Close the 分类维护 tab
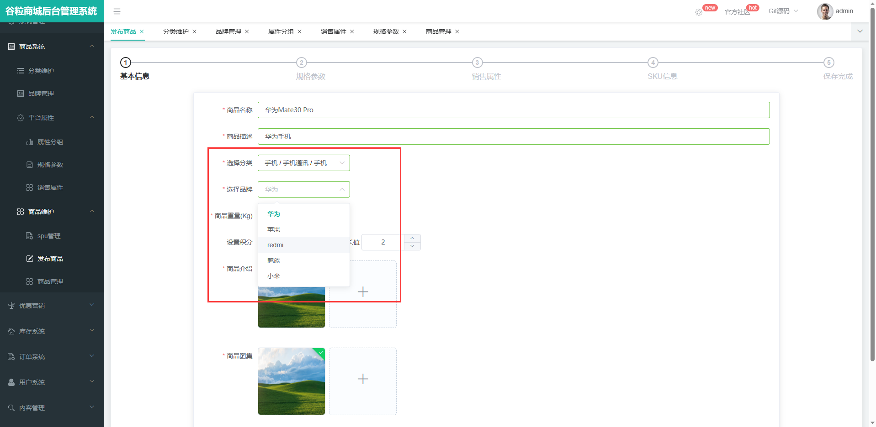Image resolution: width=876 pixels, height=427 pixels. pos(195,31)
